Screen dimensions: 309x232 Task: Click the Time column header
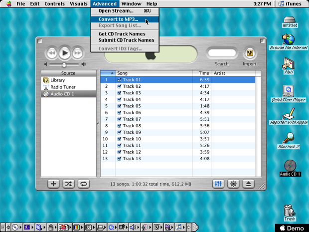tap(202, 73)
